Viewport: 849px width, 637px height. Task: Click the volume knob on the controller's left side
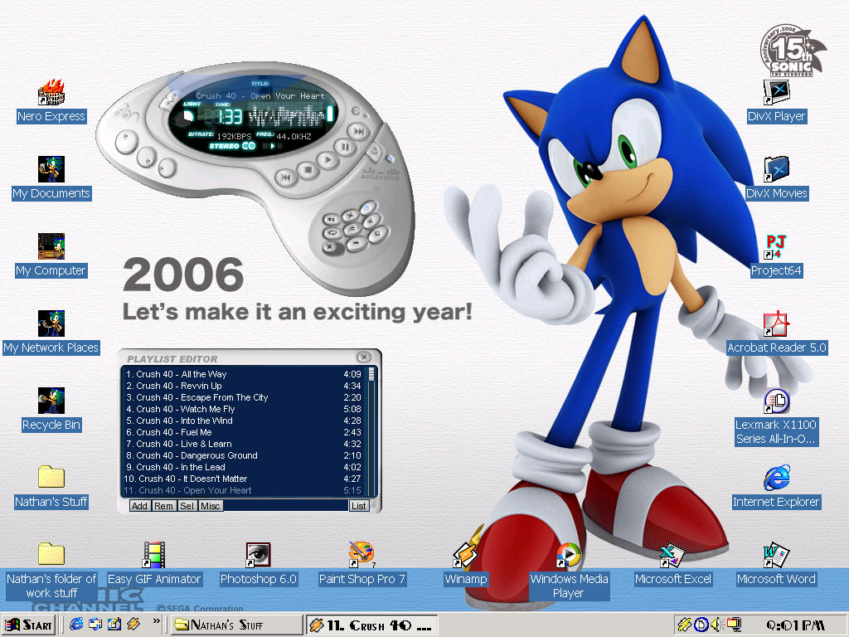click(126, 143)
